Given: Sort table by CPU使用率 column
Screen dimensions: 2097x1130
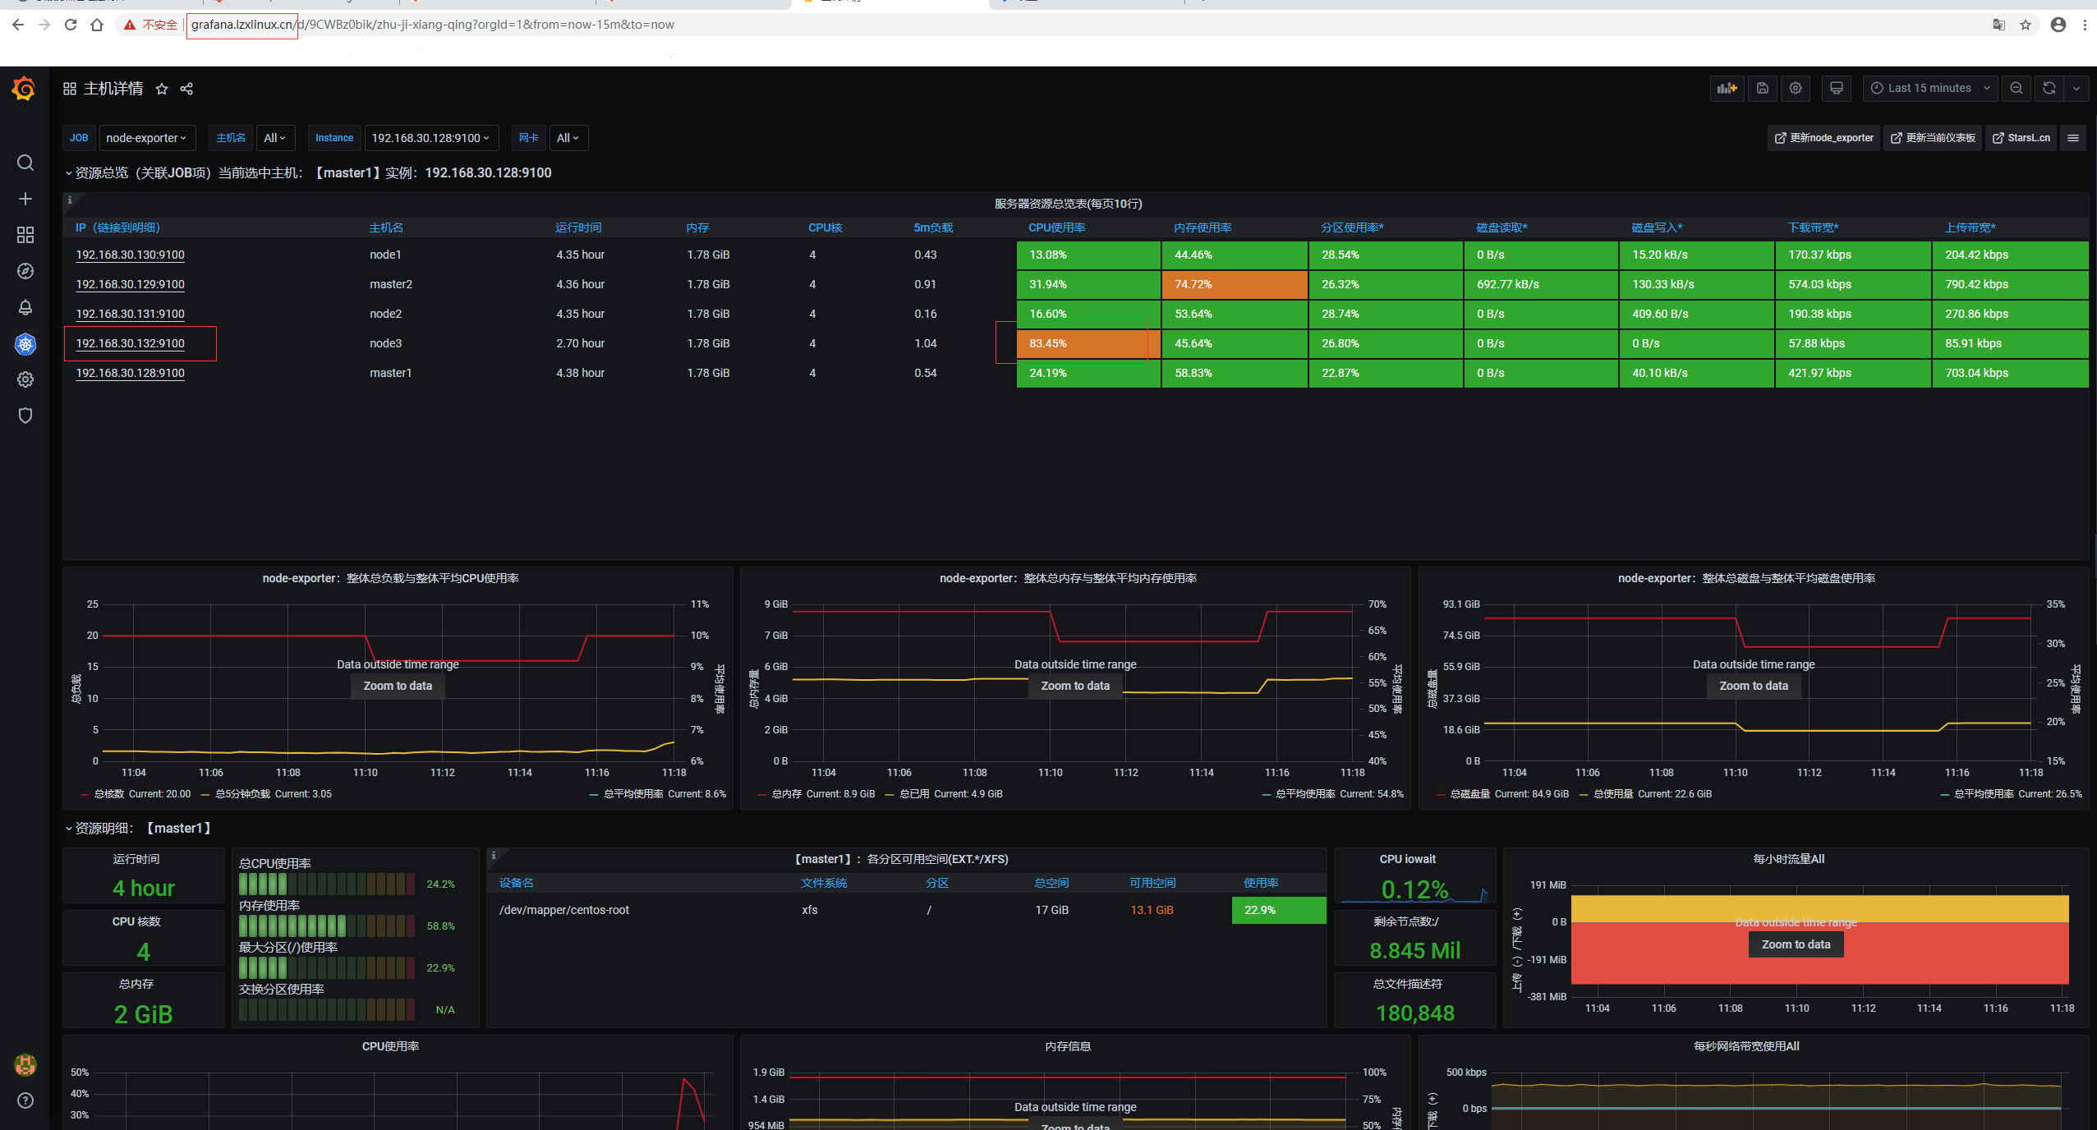Looking at the screenshot, I should 1057,227.
